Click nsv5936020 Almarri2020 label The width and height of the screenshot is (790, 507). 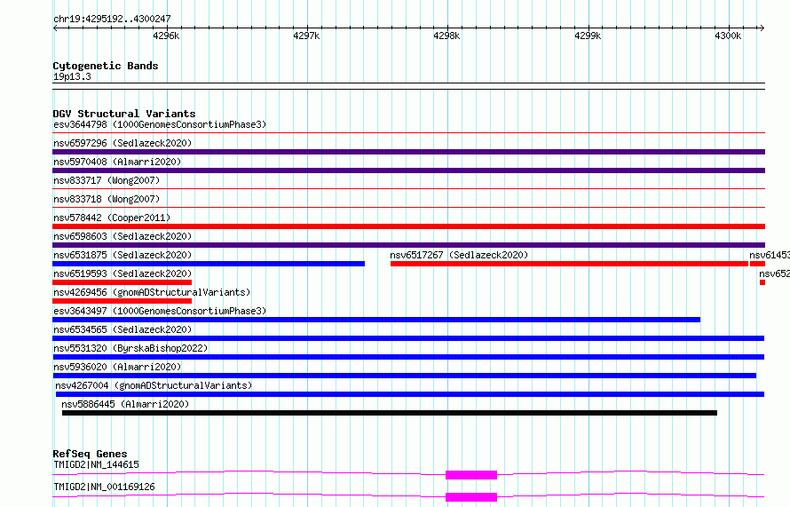117,367
